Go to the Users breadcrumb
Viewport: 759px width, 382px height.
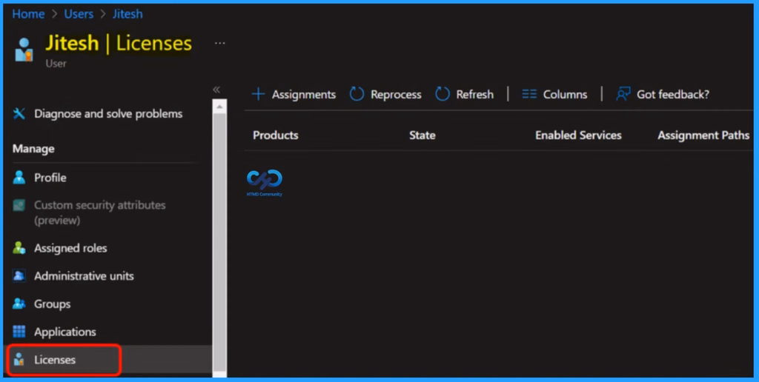pos(79,14)
